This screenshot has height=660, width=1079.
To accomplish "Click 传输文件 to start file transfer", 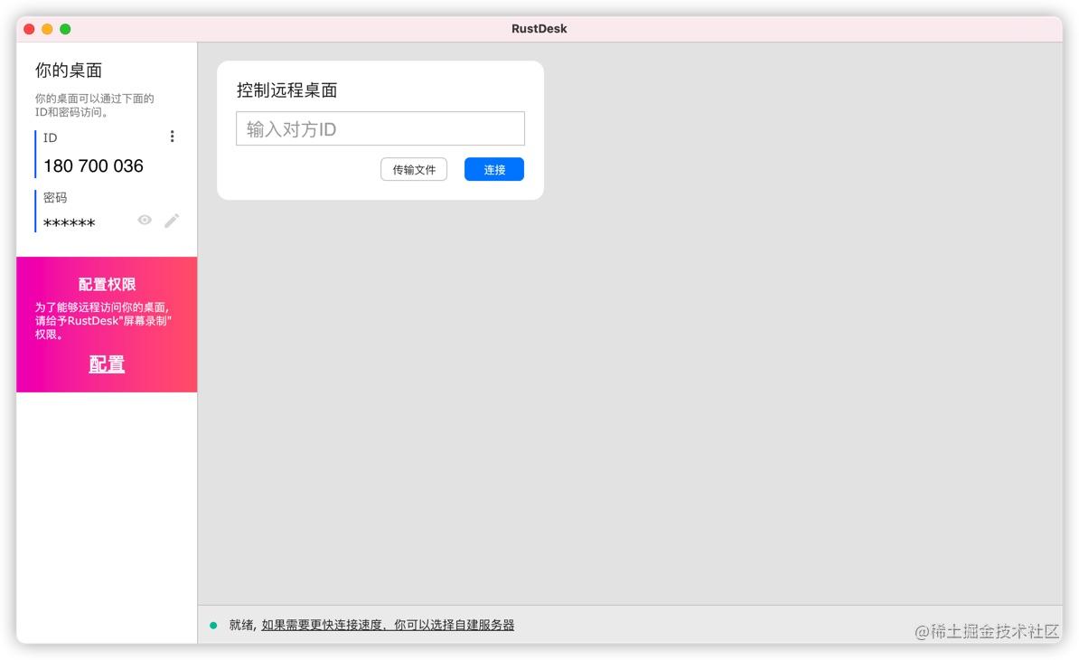I will [413, 169].
